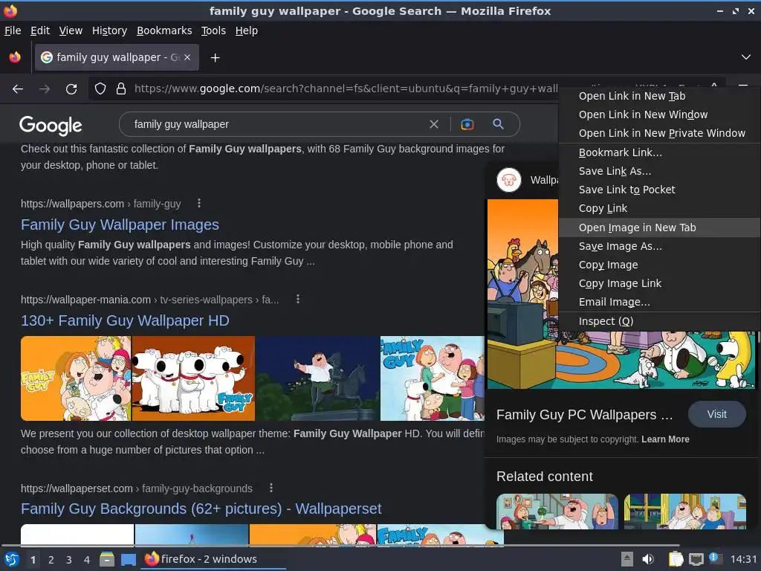Choose Copy Image in context menu
The image size is (761, 571).
659,265
